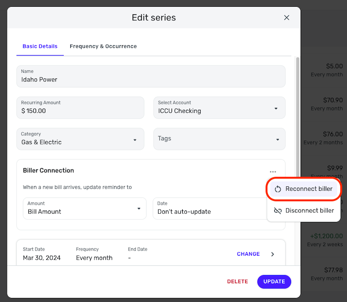
Task: Expand the Category Gas & Electric dropdown
Action: [80, 139]
